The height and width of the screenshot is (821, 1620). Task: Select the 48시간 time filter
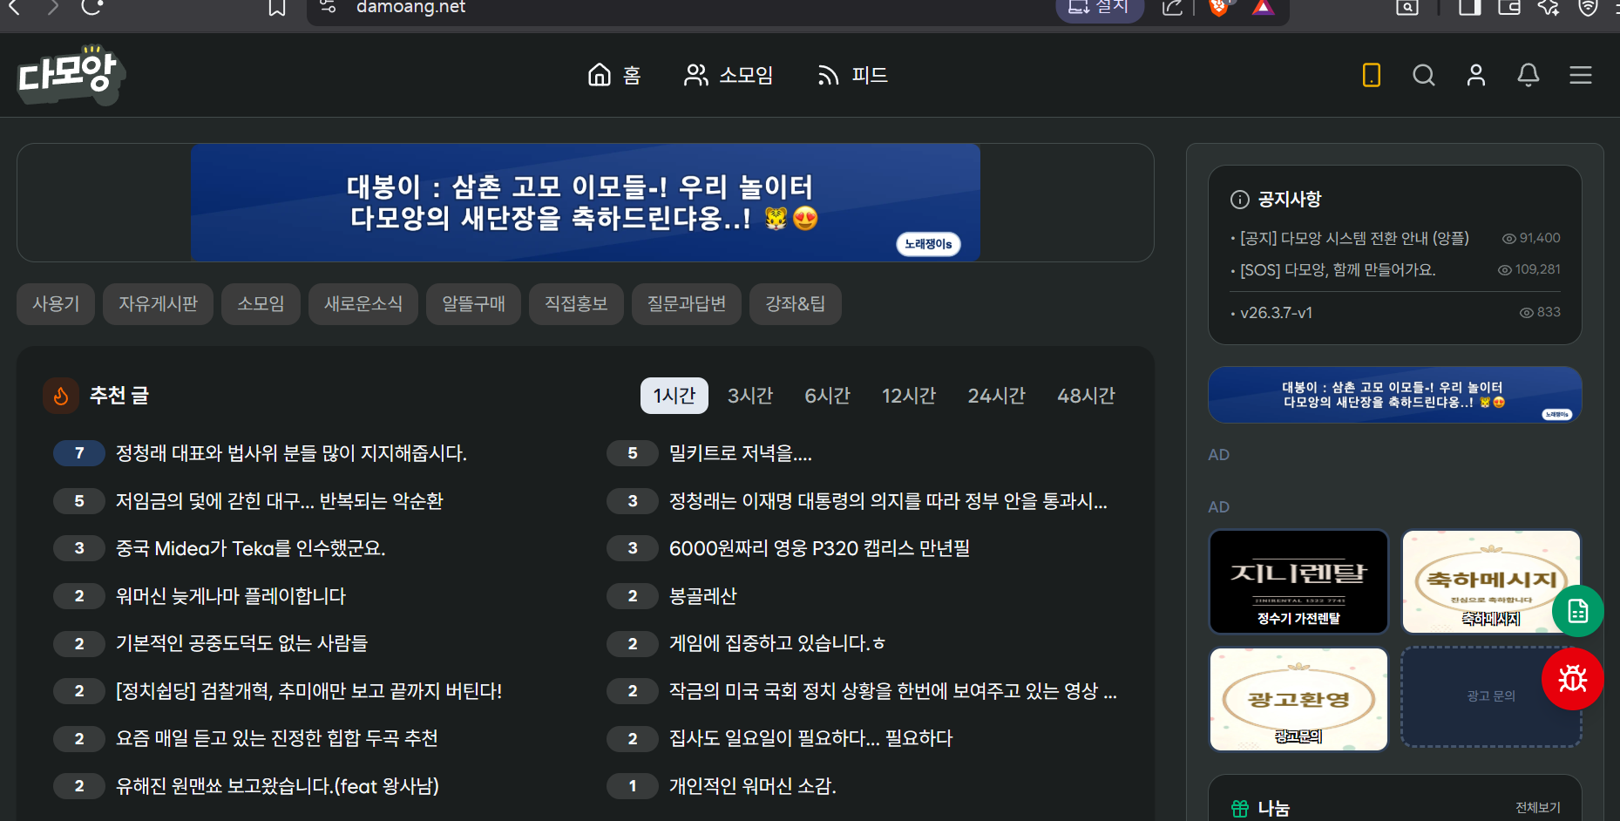pos(1086,396)
